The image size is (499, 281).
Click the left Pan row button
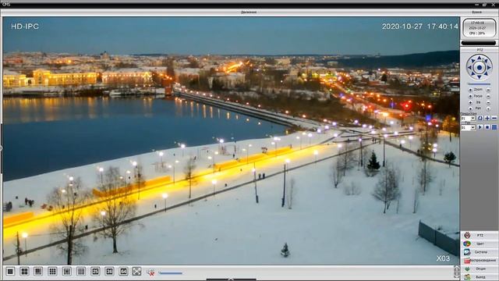point(470,108)
